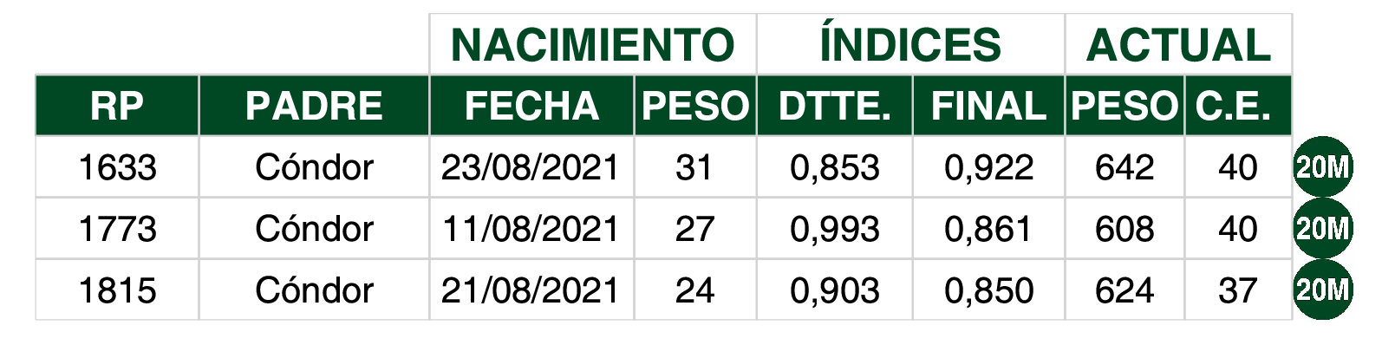Select birth date 23/08/2021

point(531,167)
